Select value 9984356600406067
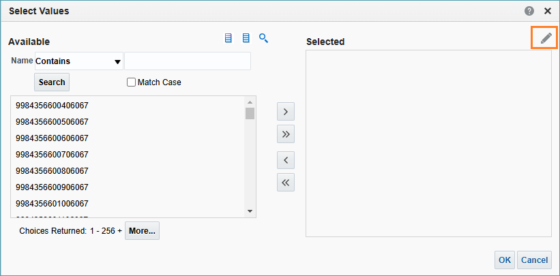560x276 pixels. point(52,106)
